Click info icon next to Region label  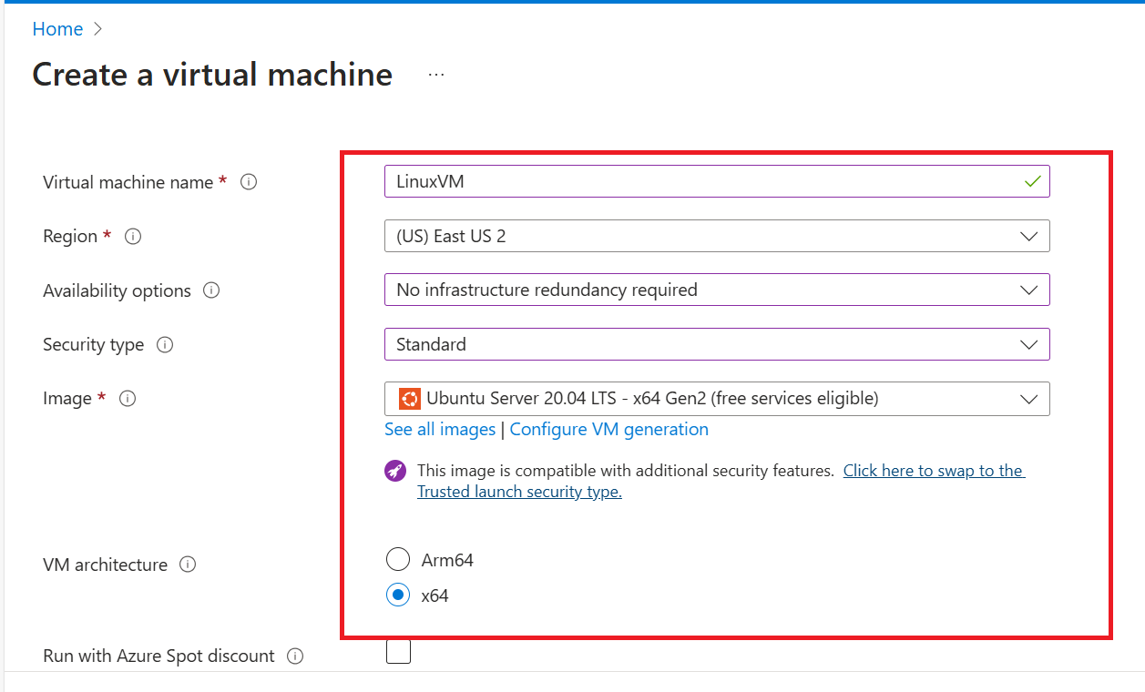133,237
